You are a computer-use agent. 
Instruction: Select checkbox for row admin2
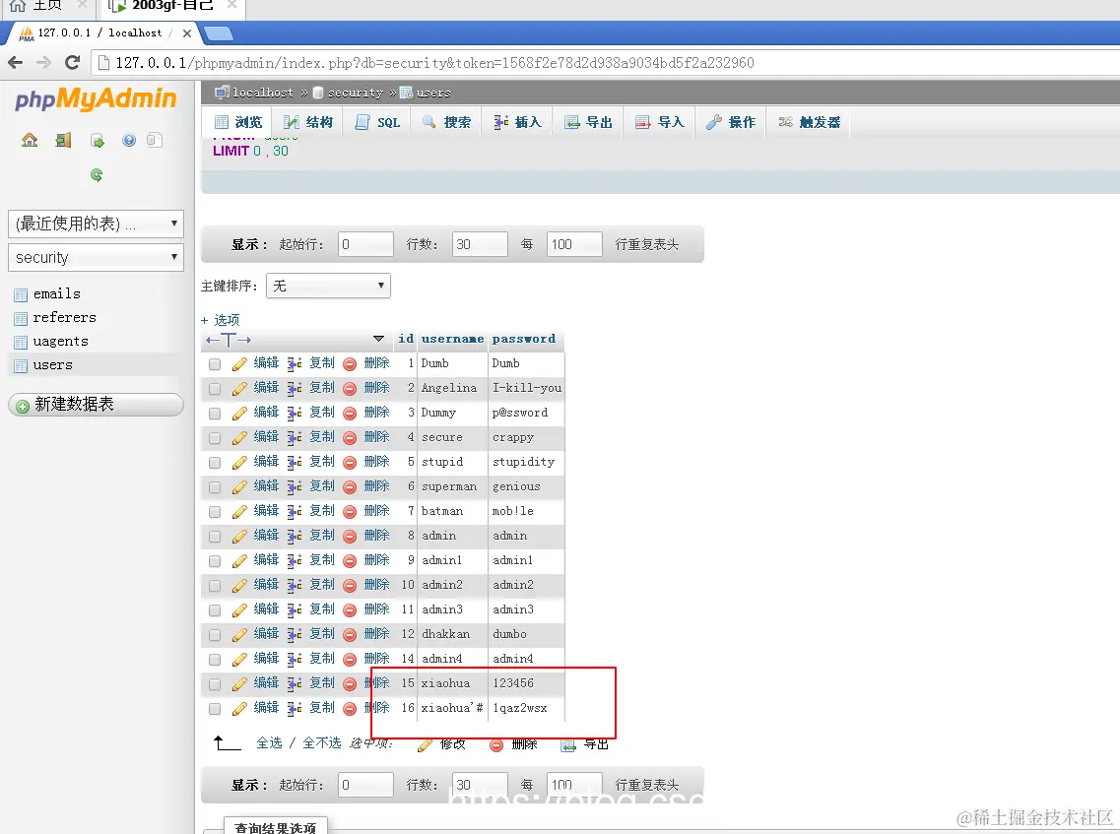[215, 586]
